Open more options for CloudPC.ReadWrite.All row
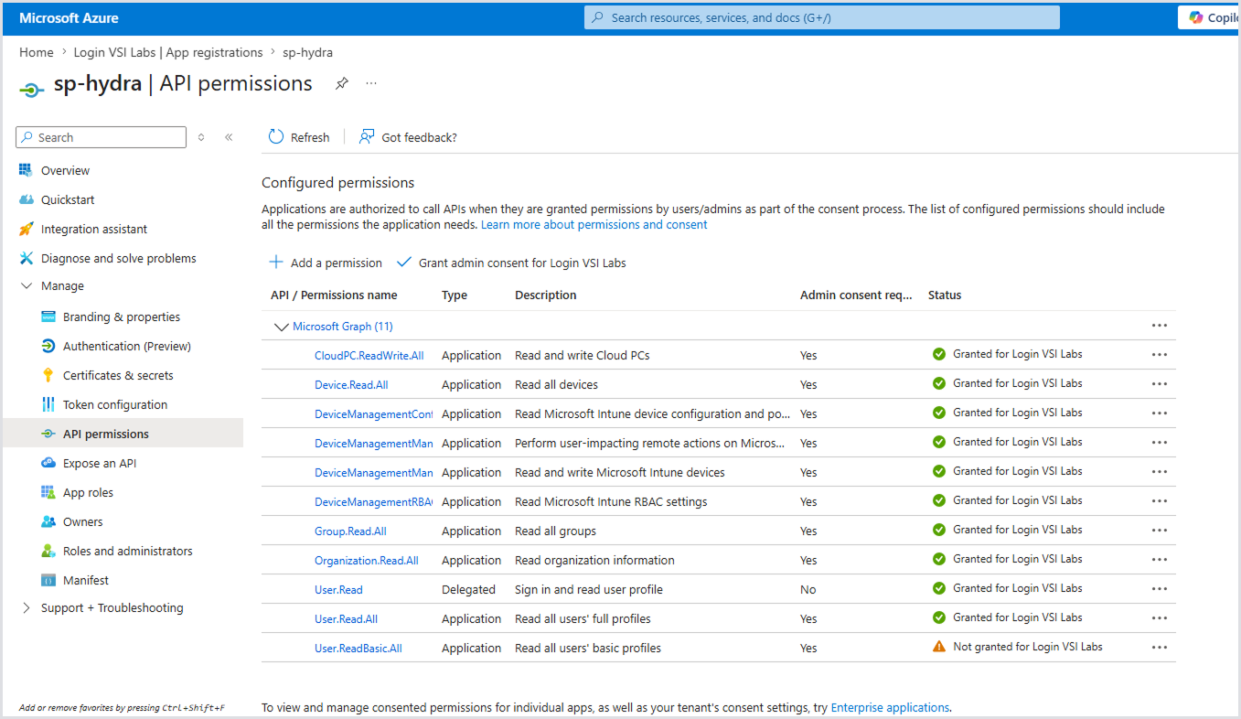This screenshot has height=719, width=1241. click(x=1160, y=355)
